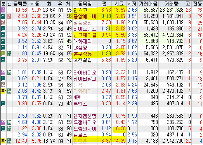Sort by the 시저 column header
Image resolution: width=203 pixels, height=145 pixels.
coord(132,4)
